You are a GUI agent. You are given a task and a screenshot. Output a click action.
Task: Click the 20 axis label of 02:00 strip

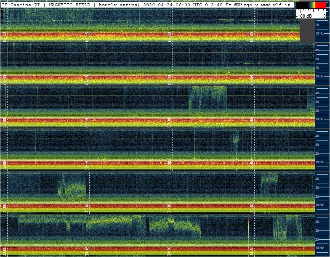click(x=317, y=154)
